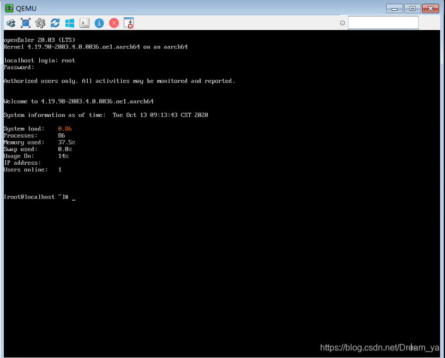Show connection info icon
The image size is (445, 358).
(x=99, y=23)
